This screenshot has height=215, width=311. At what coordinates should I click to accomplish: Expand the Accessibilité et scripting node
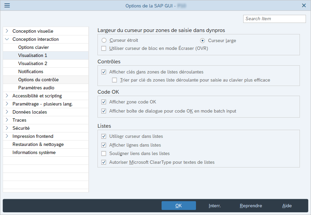[7, 96]
